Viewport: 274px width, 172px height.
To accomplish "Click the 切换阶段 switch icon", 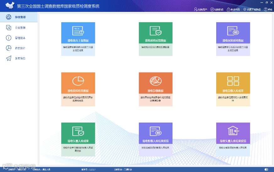I will 212,9.
